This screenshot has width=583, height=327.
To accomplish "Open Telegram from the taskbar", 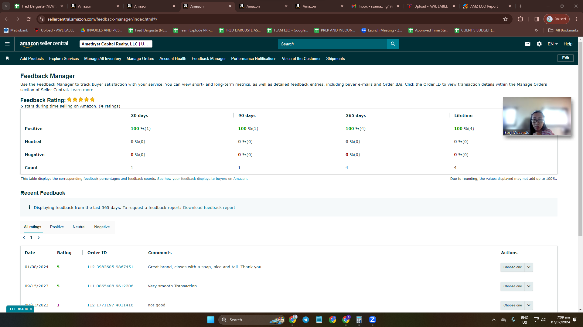I will pos(306,320).
